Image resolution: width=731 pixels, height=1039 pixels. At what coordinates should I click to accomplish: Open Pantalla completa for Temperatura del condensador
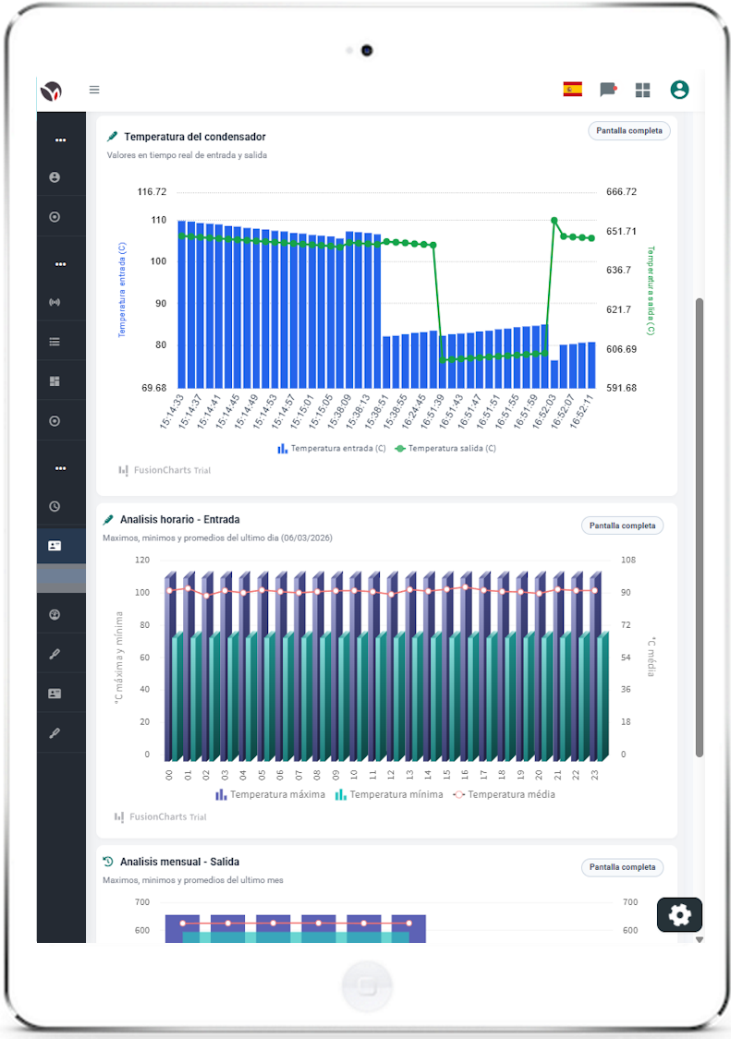[628, 130]
